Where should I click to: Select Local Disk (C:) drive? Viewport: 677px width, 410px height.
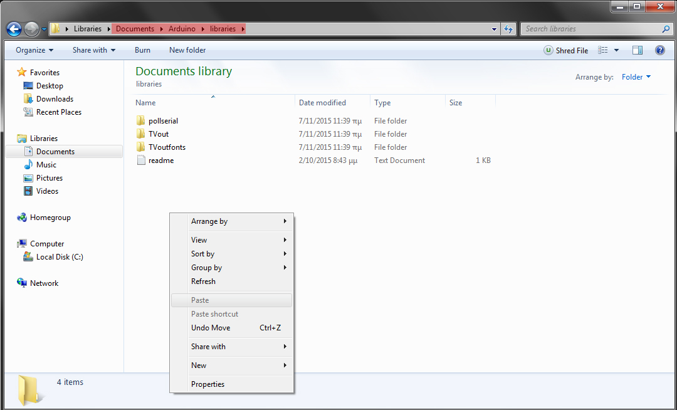coord(60,257)
